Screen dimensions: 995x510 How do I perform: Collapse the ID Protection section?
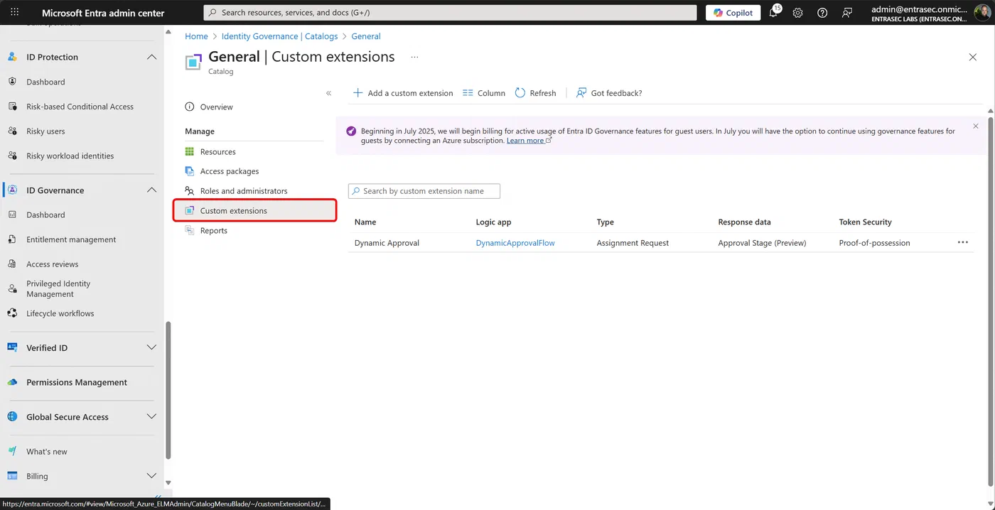coord(151,57)
